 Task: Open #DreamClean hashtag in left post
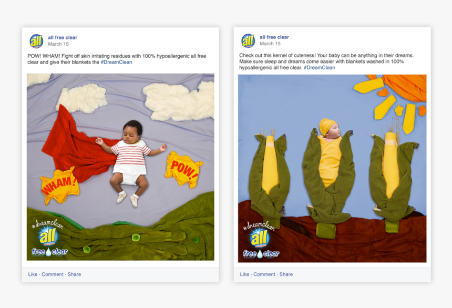tap(117, 62)
